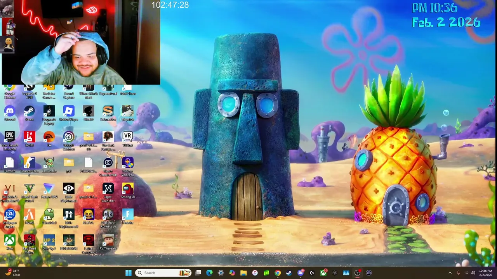The width and height of the screenshot is (497, 279).
Task: Select the Only Up 2 desktop icon
Action: 49,242
